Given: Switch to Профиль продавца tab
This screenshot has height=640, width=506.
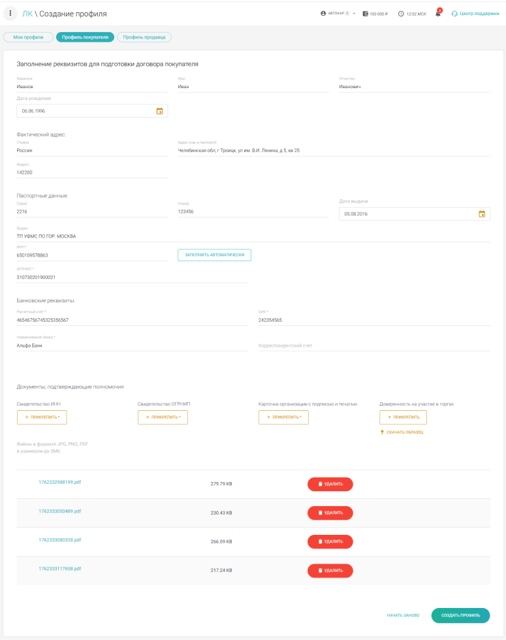Looking at the screenshot, I should [x=144, y=37].
